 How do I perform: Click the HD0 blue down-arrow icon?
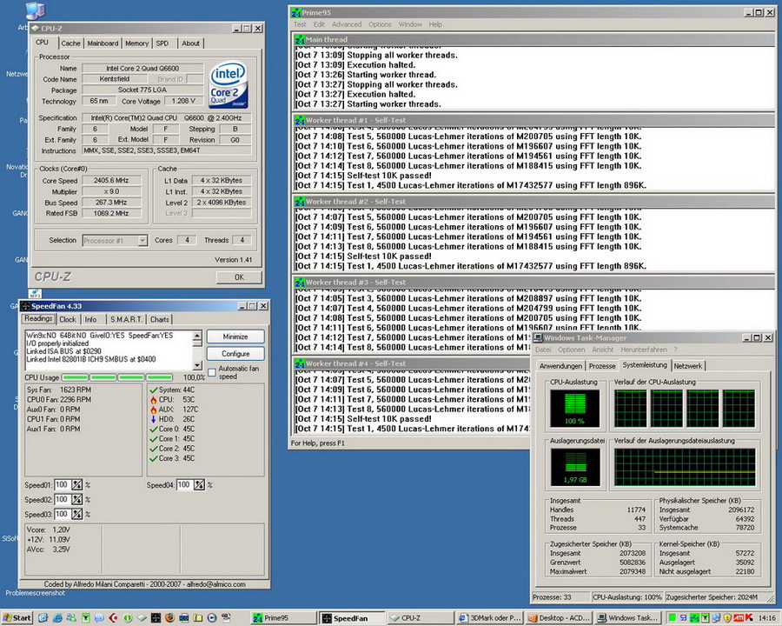(x=153, y=418)
